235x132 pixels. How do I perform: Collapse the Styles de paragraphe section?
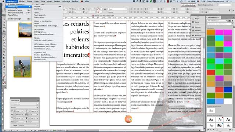207,115
